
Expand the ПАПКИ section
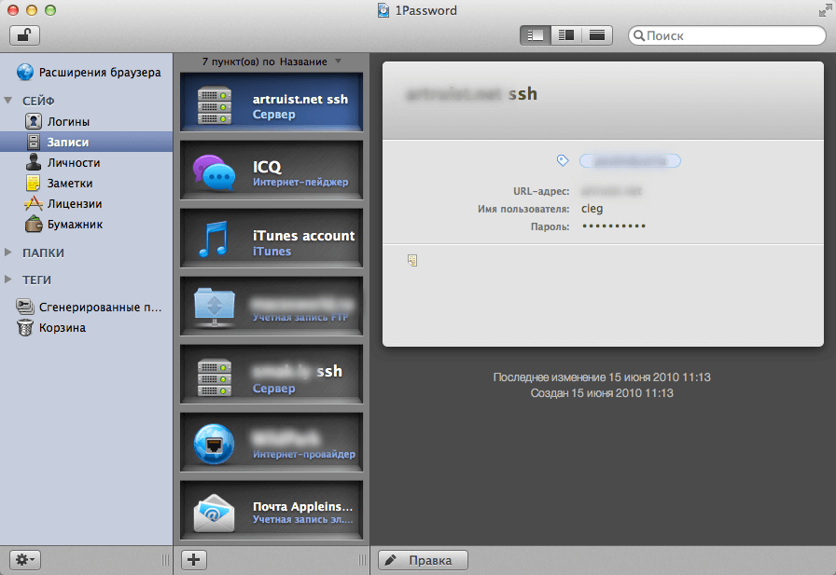(x=8, y=253)
